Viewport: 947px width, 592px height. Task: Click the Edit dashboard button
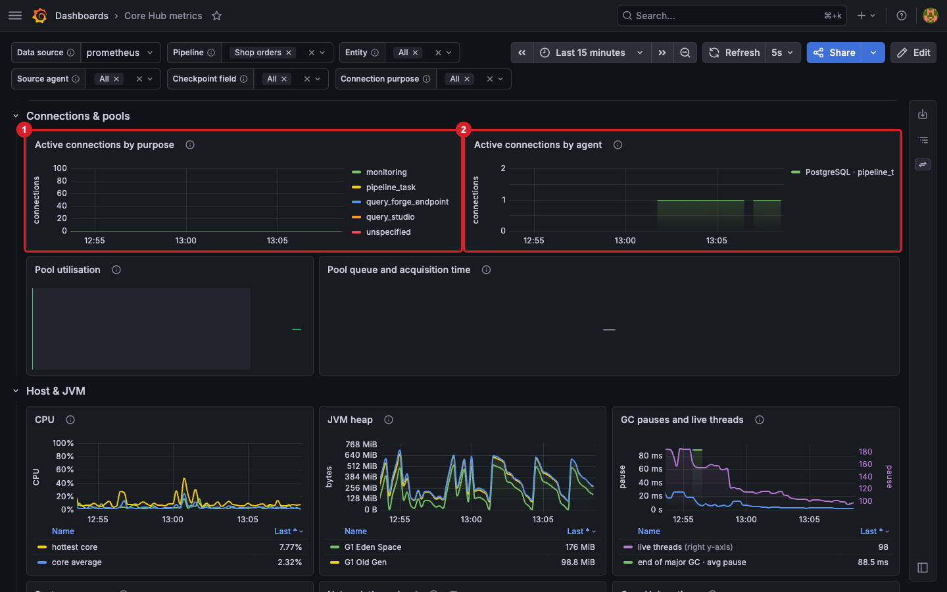point(913,53)
